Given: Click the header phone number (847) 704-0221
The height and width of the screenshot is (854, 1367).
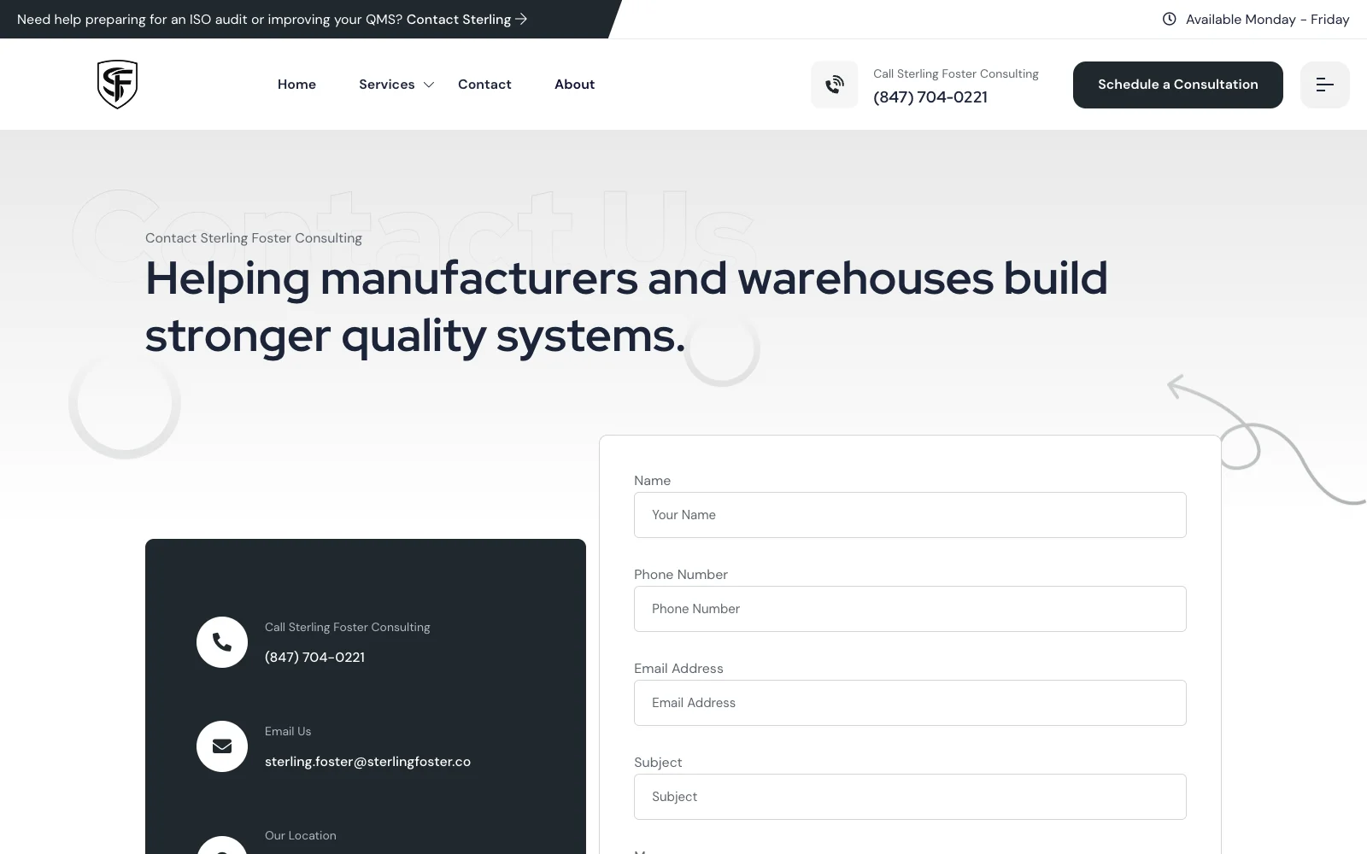Looking at the screenshot, I should (x=930, y=97).
